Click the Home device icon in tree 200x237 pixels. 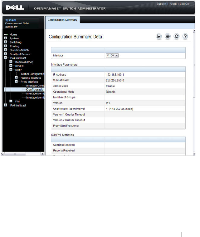point(6,34)
